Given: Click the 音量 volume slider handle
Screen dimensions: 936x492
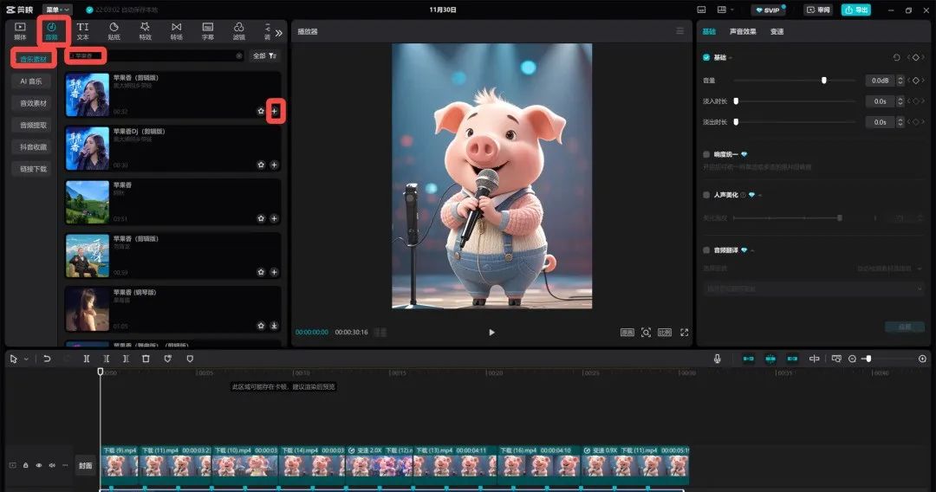Looking at the screenshot, I should pyautogui.click(x=824, y=81).
